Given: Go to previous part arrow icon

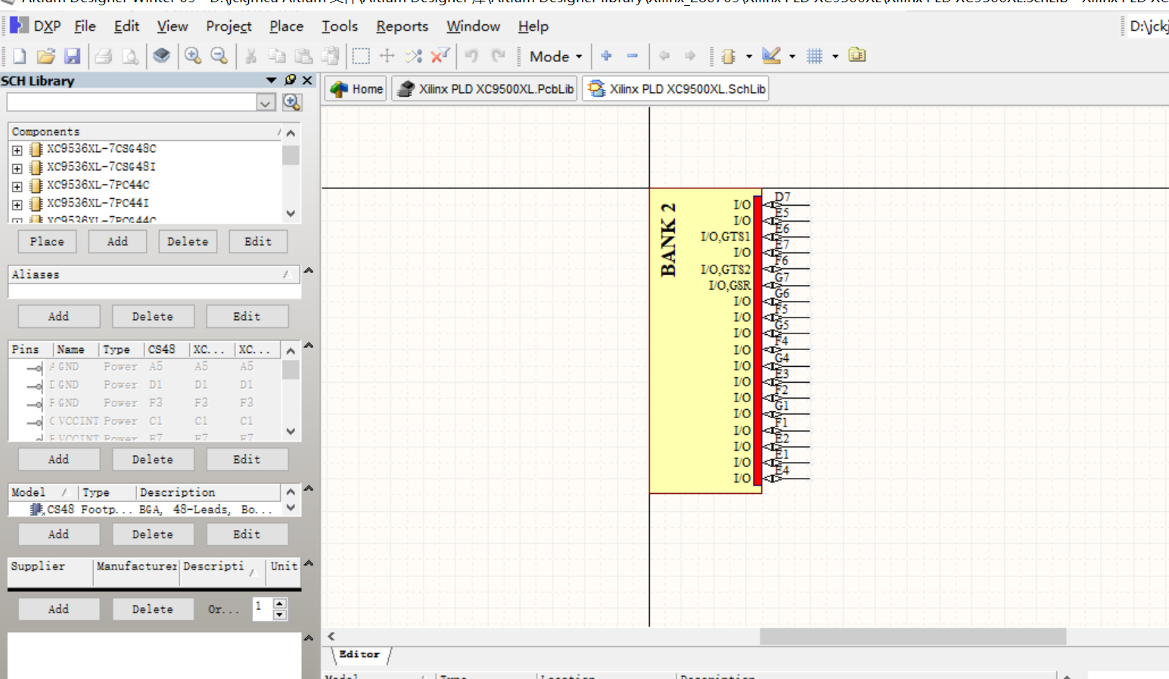Looking at the screenshot, I should coord(664,56).
